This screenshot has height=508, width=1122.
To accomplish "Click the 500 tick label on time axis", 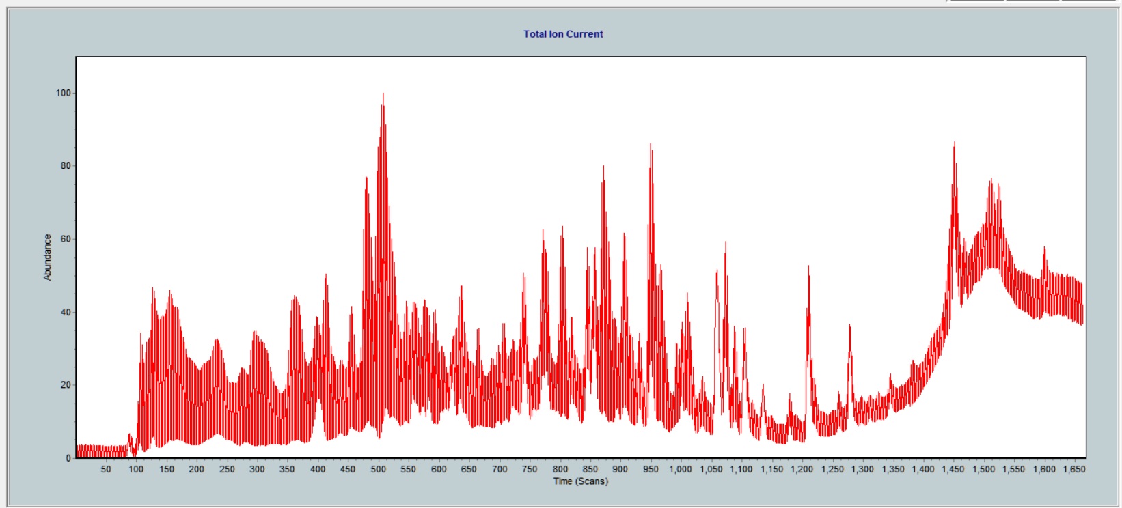I will pyautogui.click(x=378, y=469).
